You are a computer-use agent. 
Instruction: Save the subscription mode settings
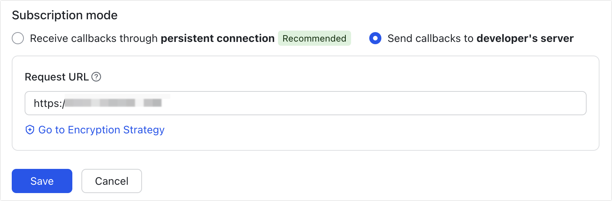[x=42, y=181]
